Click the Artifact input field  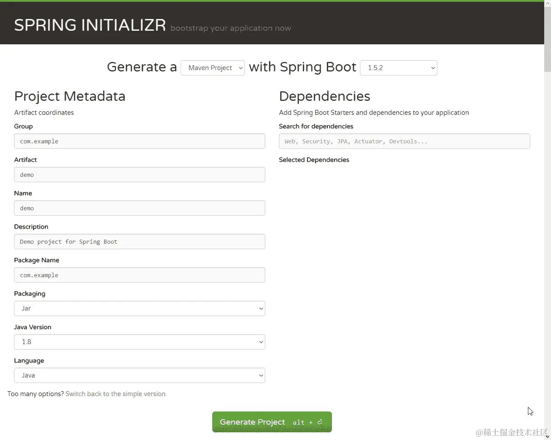(x=139, y=175)
